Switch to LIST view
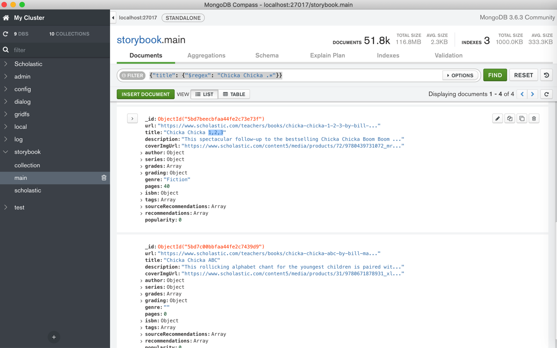 [204, 94]
